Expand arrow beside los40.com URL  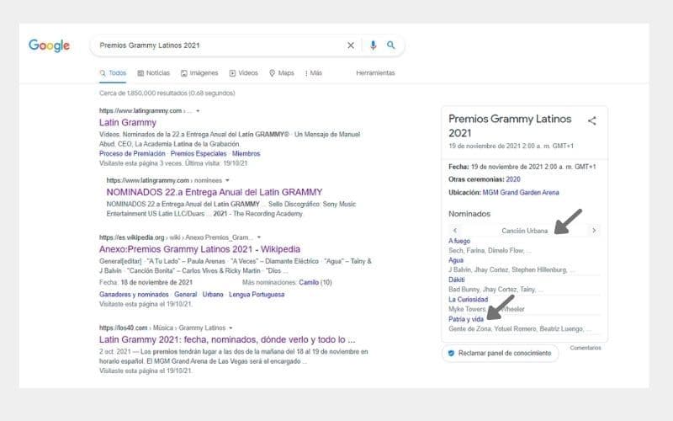coord(231,328)
